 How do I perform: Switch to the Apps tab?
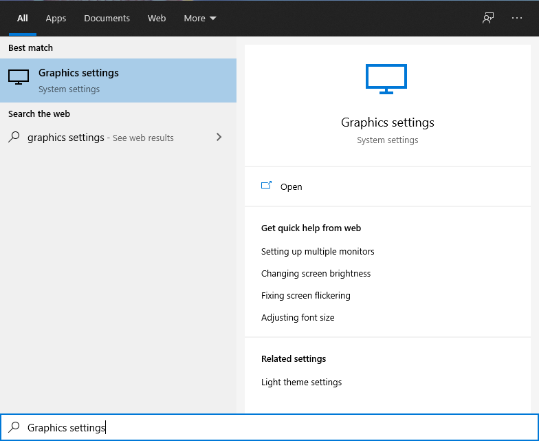56,19
